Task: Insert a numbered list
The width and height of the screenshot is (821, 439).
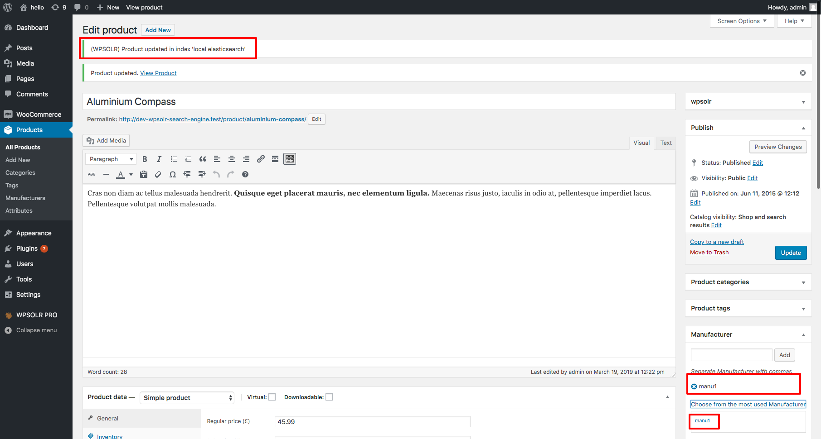Action: [188, 159]
